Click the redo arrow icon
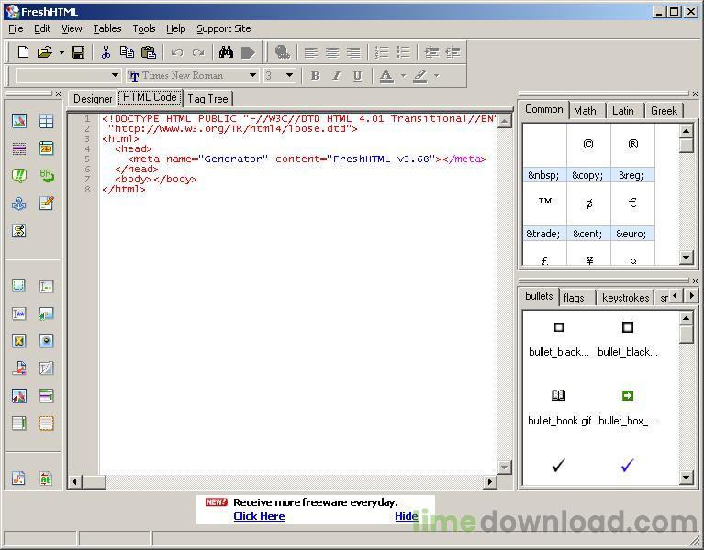Image resolution: width=704 pixels, height=550 pixels. tap(198, 53)
